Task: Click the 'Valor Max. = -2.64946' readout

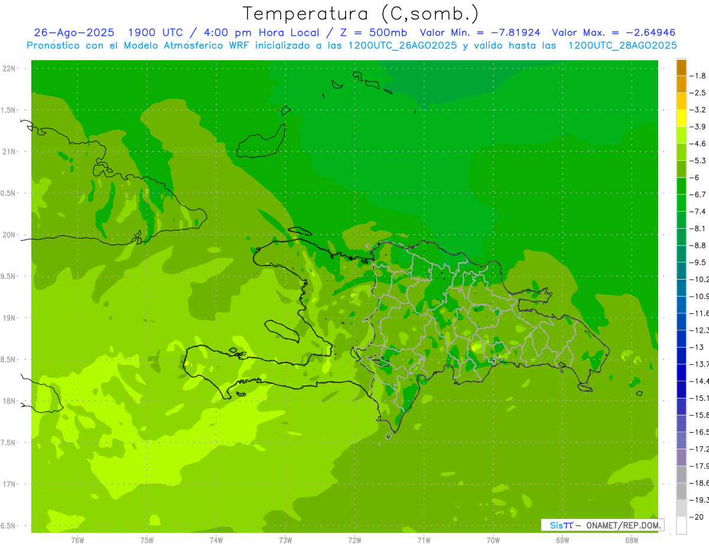Action: (613, 33)
